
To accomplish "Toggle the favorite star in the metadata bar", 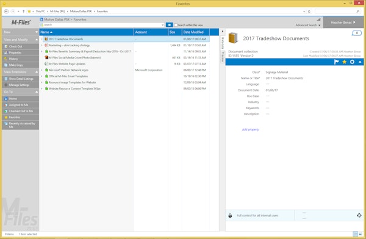I will point(344,62).
